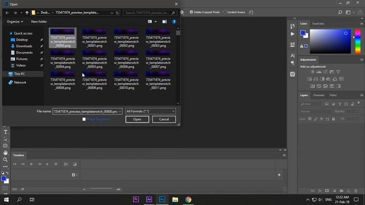Viewport: 365px width, 205px height.
Task: Open the Libraries panel icon
Action: [293, 74]
